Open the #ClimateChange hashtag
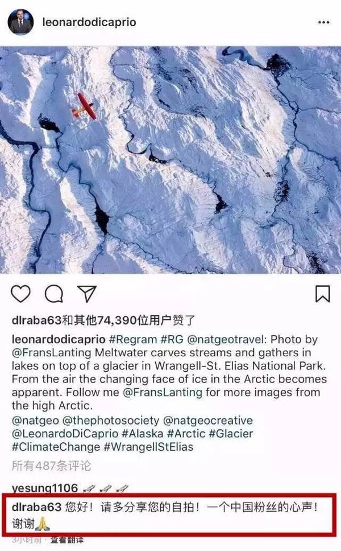341x551 pixels. (x=56, y=447)
